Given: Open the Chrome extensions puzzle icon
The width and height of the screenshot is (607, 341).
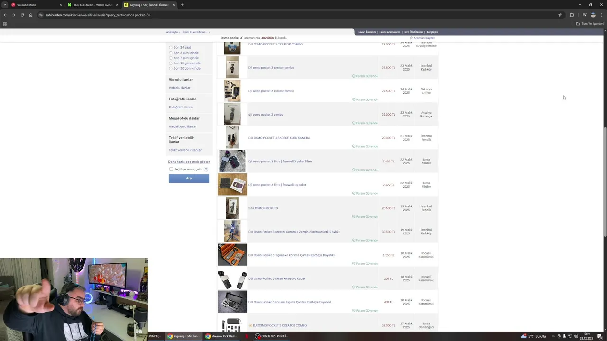Looking at the screenshot, I should [572, 15].
